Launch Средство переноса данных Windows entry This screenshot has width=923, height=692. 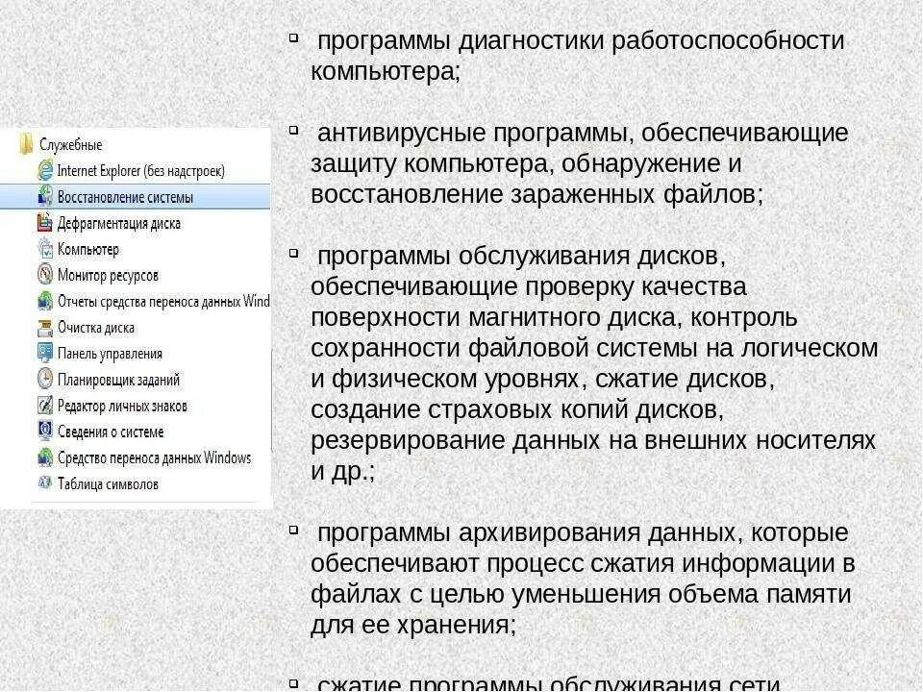click(x=154, y=457)
